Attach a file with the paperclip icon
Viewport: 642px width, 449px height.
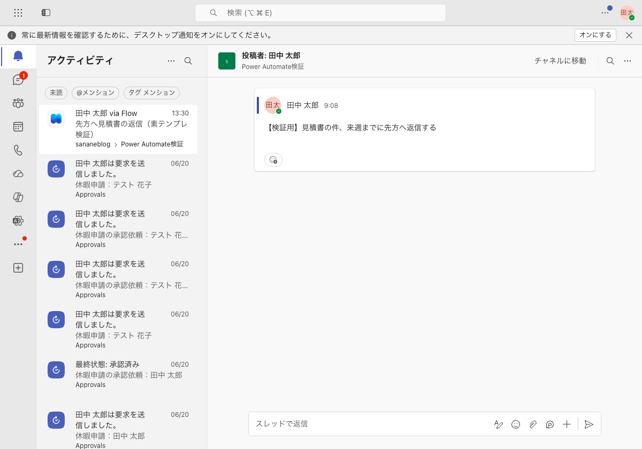coord(533,424)
